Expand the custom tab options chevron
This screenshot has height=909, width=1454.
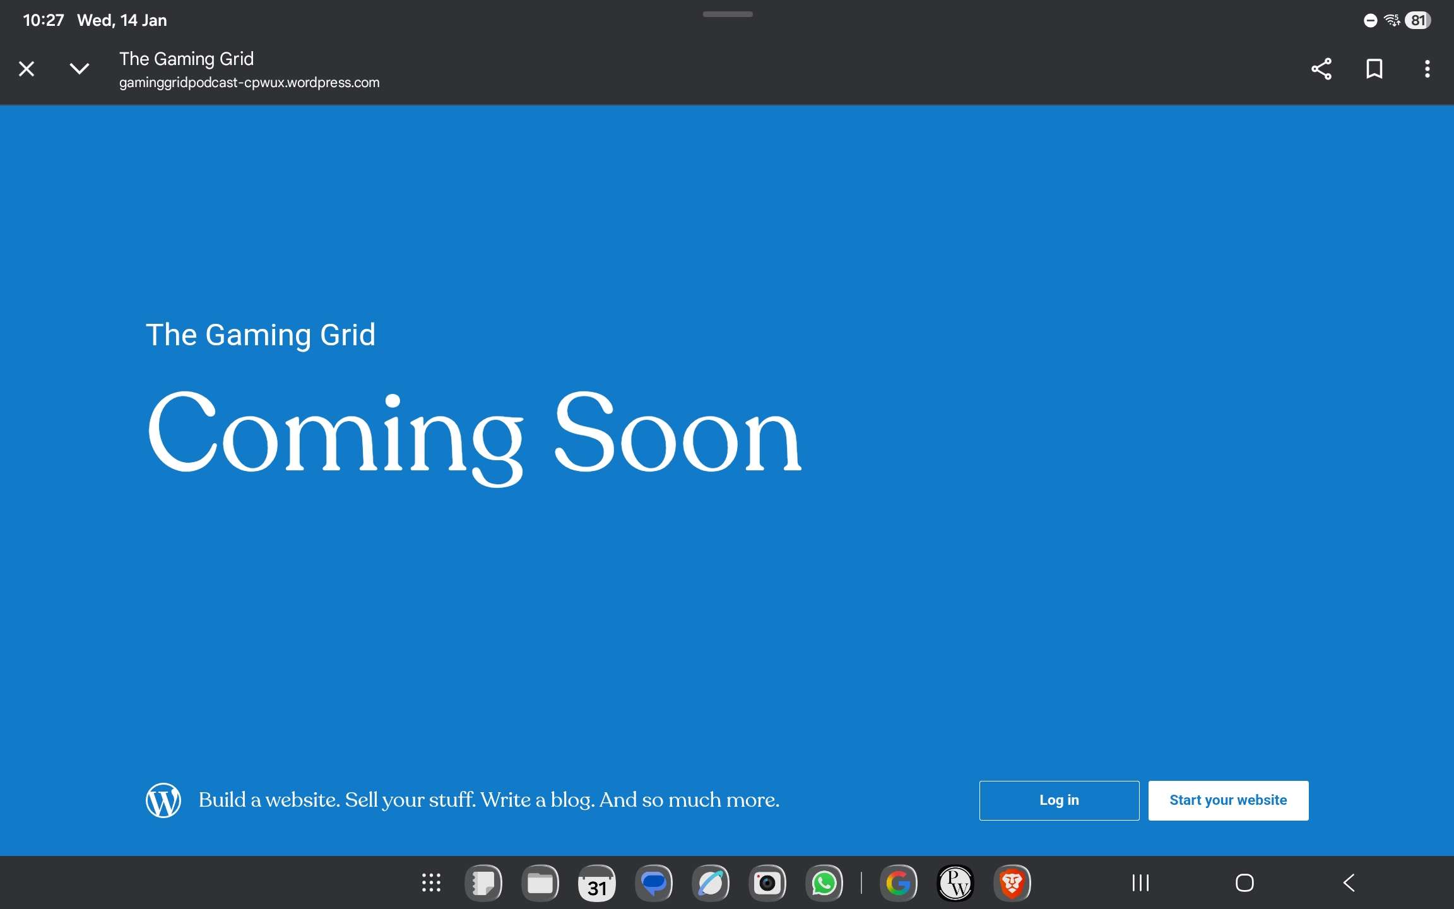pos(80,68)
